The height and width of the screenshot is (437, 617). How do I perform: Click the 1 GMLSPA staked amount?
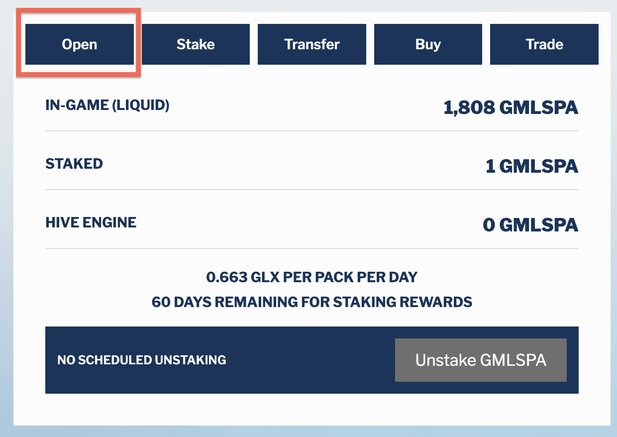[532, 166]
